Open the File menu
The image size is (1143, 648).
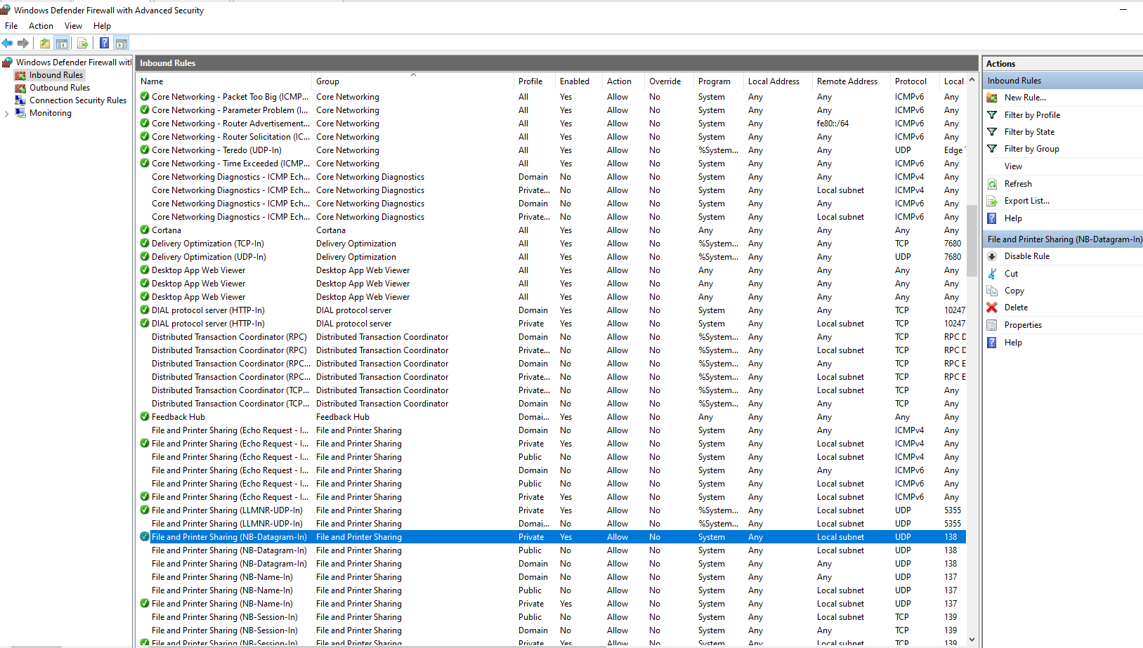point(11,26)
